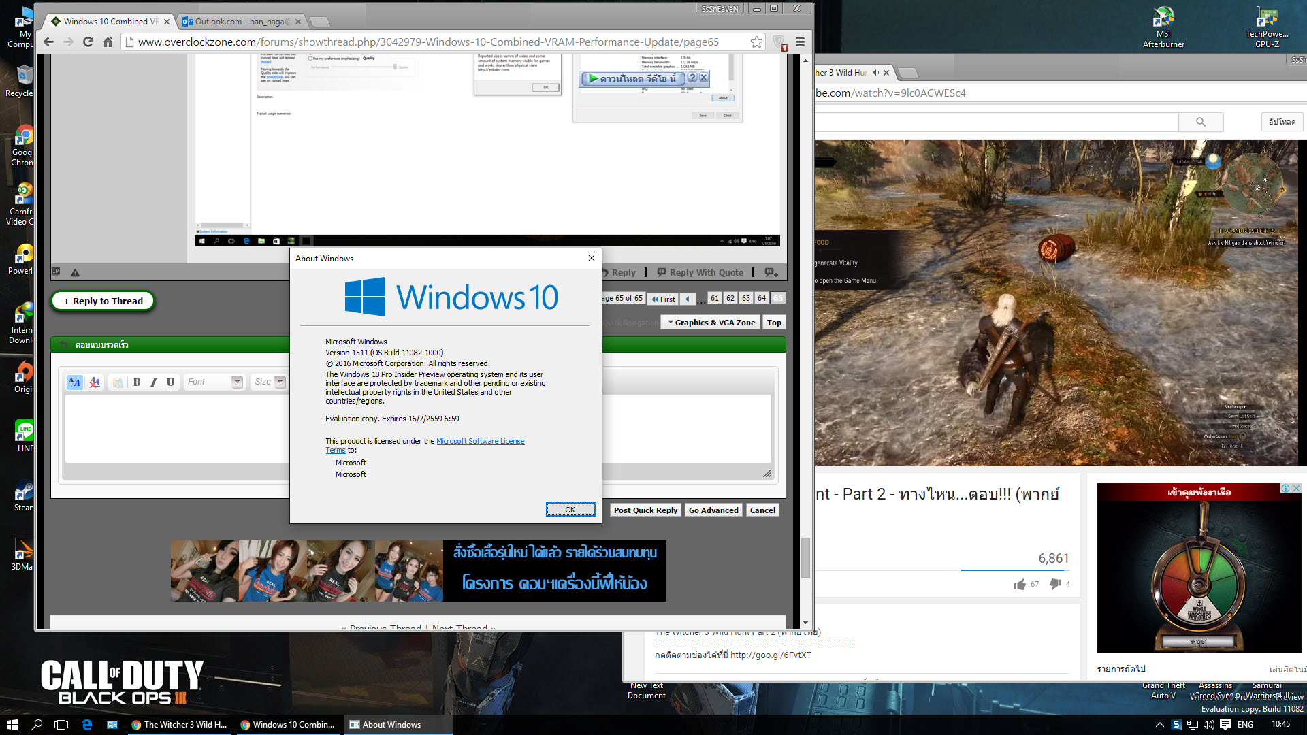Click the YouTube search magnifier button
The image size is (1307, 735).
[1201, 122]
